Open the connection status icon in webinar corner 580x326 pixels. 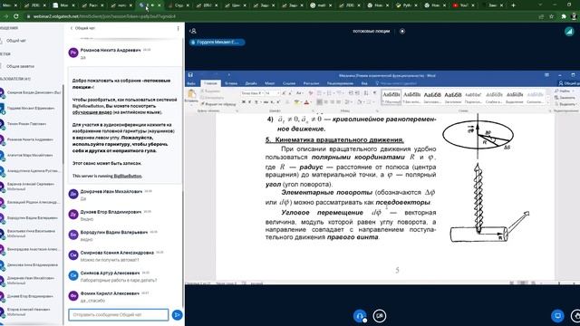(569, 32)
